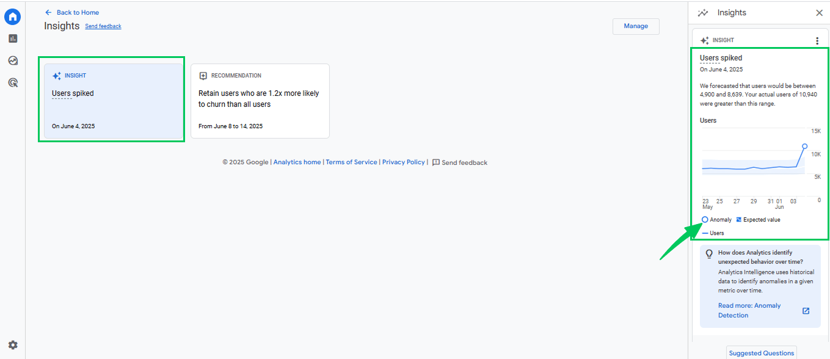This screenshot has height=359, width=830.
Task: Click Send feedback in the footer
Action: [x=464, y=163]
